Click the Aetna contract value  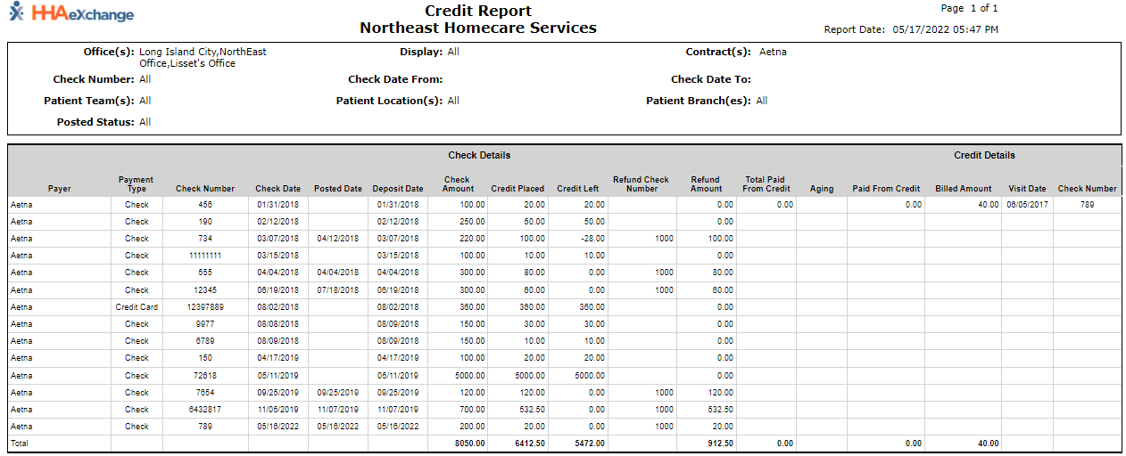tap(773, 52)
